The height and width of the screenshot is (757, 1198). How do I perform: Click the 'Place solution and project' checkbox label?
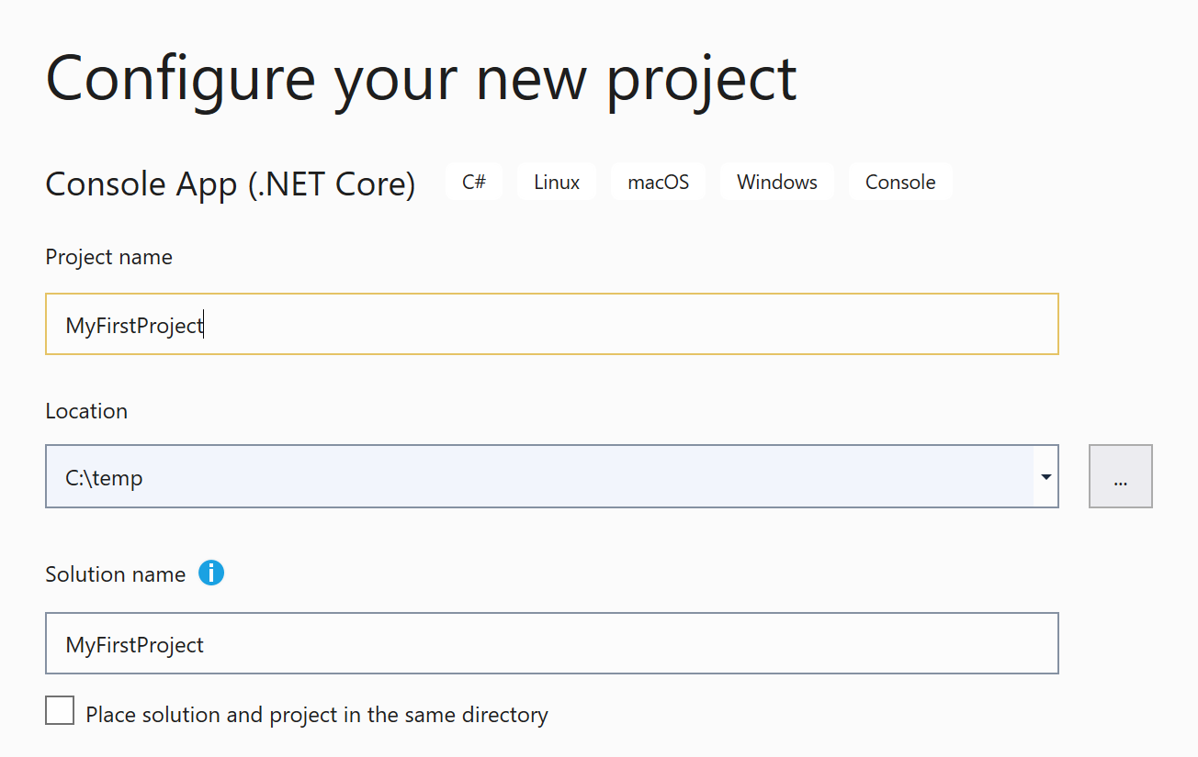coord(316,715)
